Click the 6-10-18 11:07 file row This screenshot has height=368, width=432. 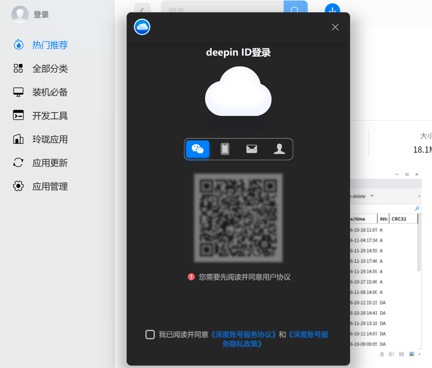pos(384,230)
